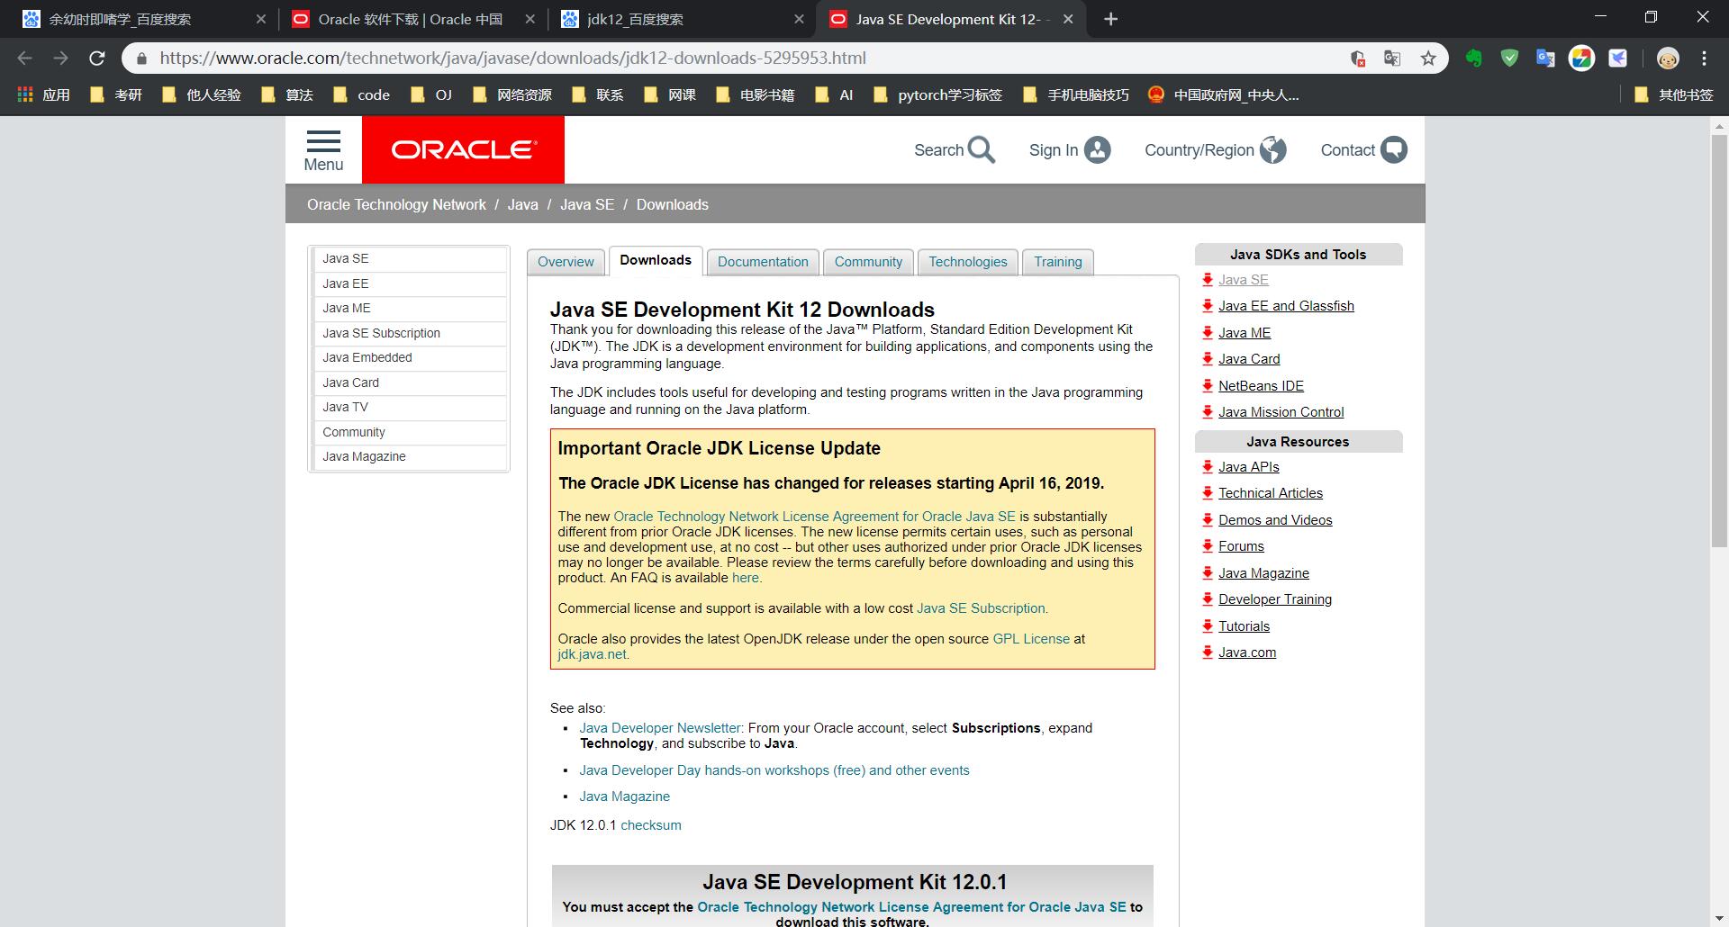Click the jdk.java.net link
1729x927 pixels.
592,654
